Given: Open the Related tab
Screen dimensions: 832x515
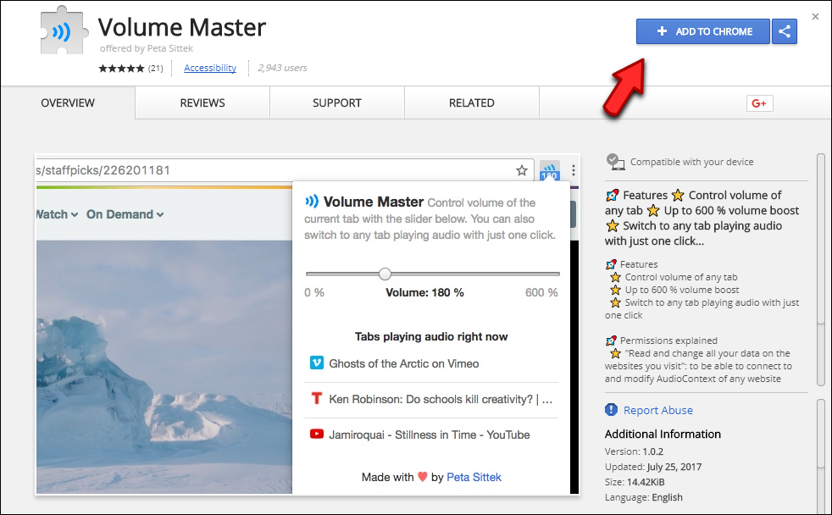Looking at the screenshot, I should (472, 102).
